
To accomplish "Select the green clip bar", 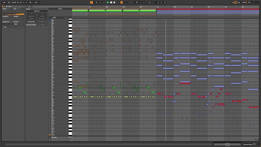I will coord(114,11).
